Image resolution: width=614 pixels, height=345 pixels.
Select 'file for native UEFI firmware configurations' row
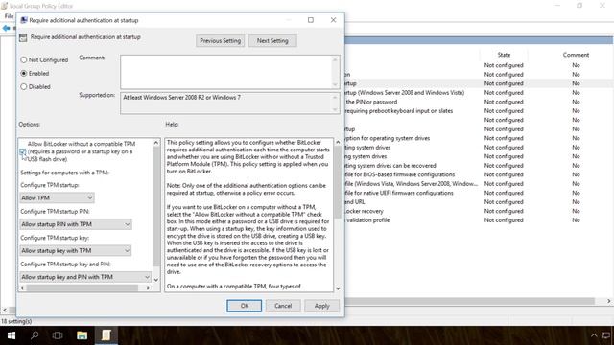(479, 193)
